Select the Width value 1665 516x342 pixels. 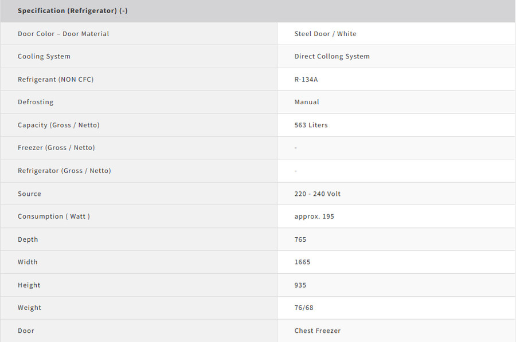(x=302, y=262)
